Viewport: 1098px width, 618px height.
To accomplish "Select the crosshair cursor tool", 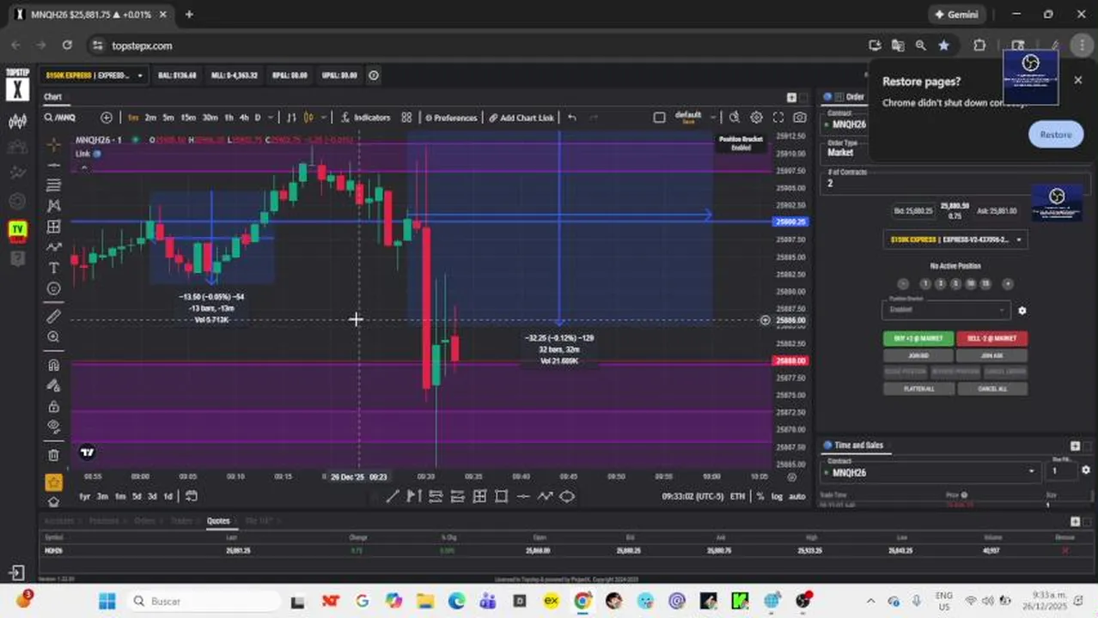I will tap(53, 143).
